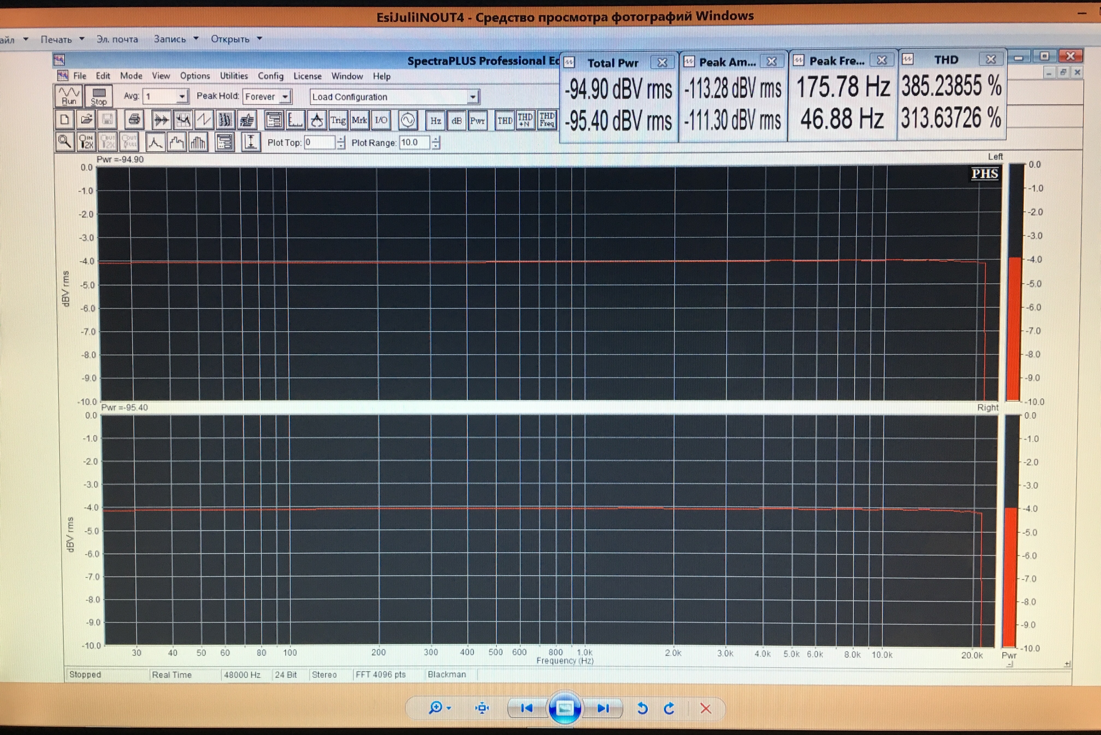The width and height of the screenshot is (1101, 735).
Task: Open the signal generator icon
Action: pos(407,121)
